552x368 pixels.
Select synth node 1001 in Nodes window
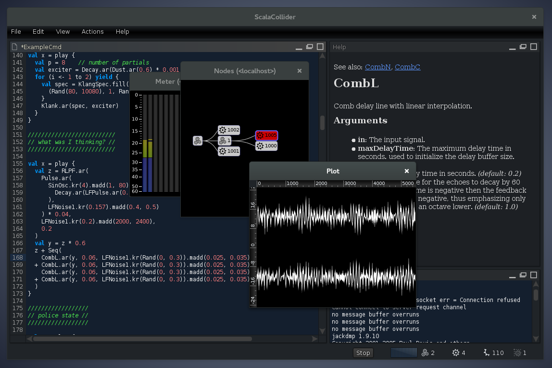pyautogui.click(x=229, y=151)
